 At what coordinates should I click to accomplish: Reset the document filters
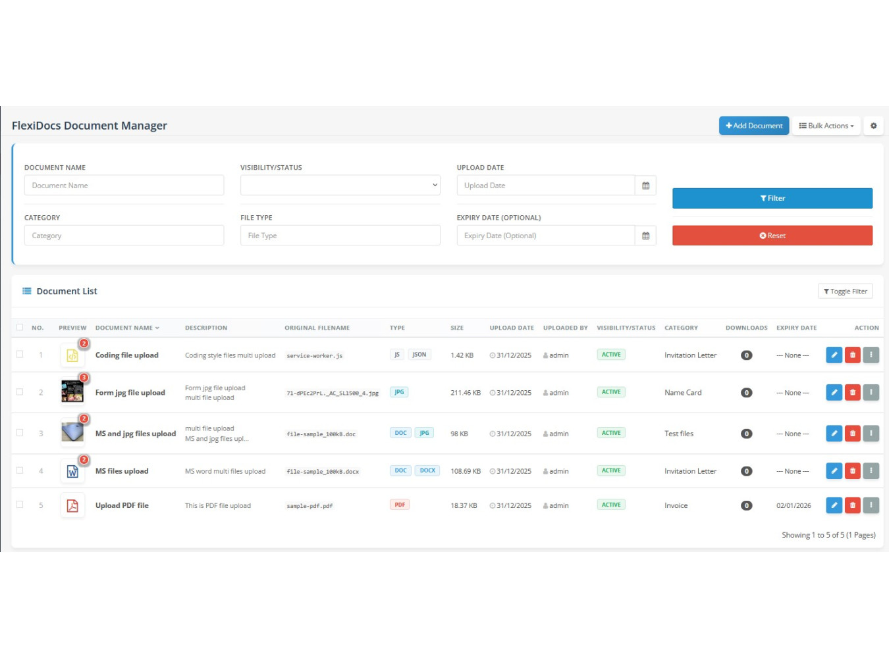(772, 235)
